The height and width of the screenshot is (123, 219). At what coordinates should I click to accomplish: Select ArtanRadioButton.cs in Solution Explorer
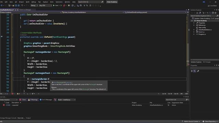click(205, 30)
